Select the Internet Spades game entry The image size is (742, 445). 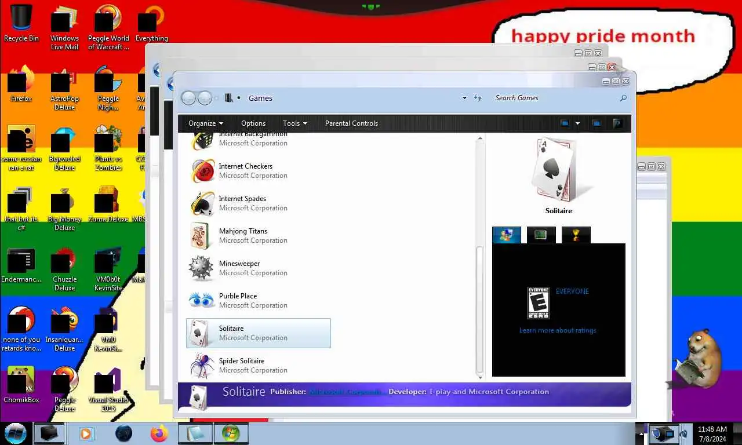coord(259,203)
